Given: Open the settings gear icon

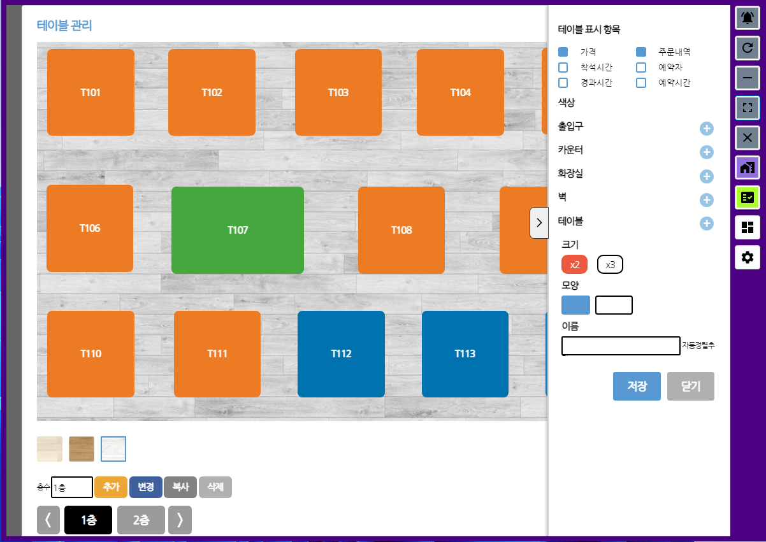Looking at the screenshot, I should tap(748, 257).
